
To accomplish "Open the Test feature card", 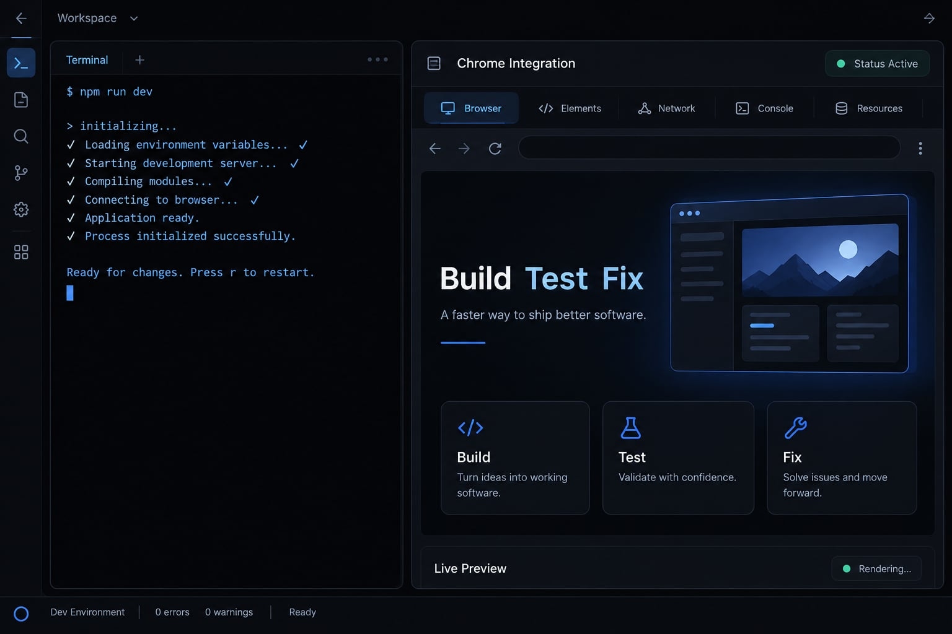I will pos(678,458).
